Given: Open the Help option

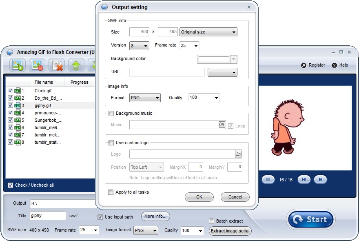Looking at the screenshot, I should click(340, 65).
